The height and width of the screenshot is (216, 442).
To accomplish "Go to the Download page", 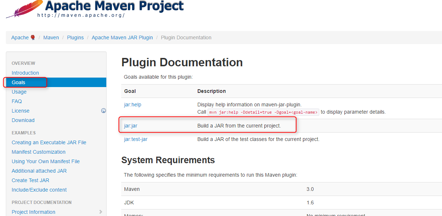I will click(23, 120).
